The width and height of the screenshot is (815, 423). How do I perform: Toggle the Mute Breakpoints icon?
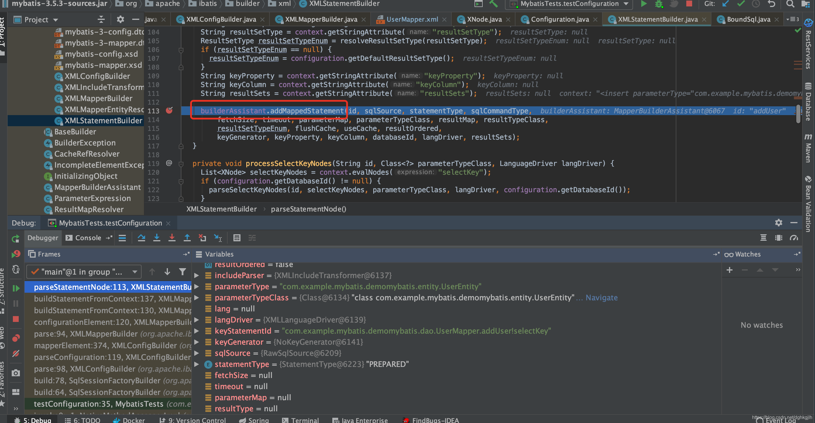[x=16, y=353]
